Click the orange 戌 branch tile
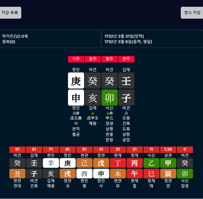The width and height of the screenshot is (203, 199). pyautogui.click(x=68, y=174)
